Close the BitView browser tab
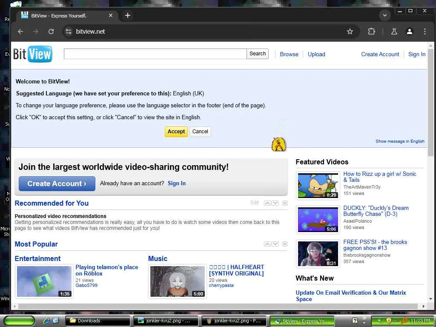 [111, 15]
